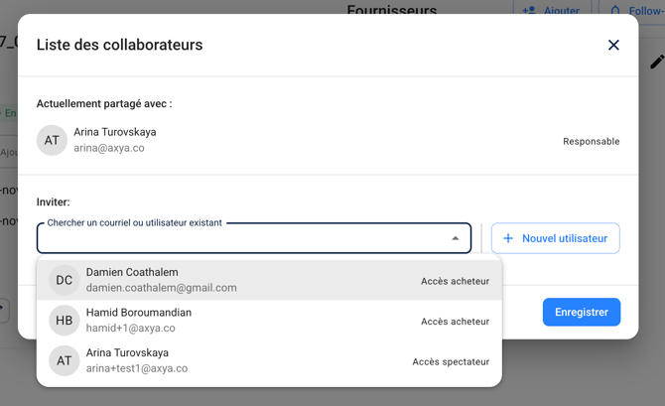Image resolution: width=665 pixels, height=406 pixels.
Task: Click the Responsable role label
Action: click(x=591, y=141)
